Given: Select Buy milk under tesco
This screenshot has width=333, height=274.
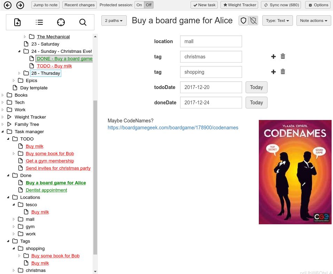Looking at the screenshot, I should 40,212.
